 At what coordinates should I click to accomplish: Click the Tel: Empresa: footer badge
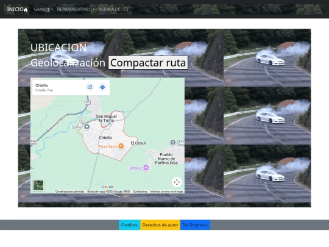pyautogui.click(x=195, y=225)
